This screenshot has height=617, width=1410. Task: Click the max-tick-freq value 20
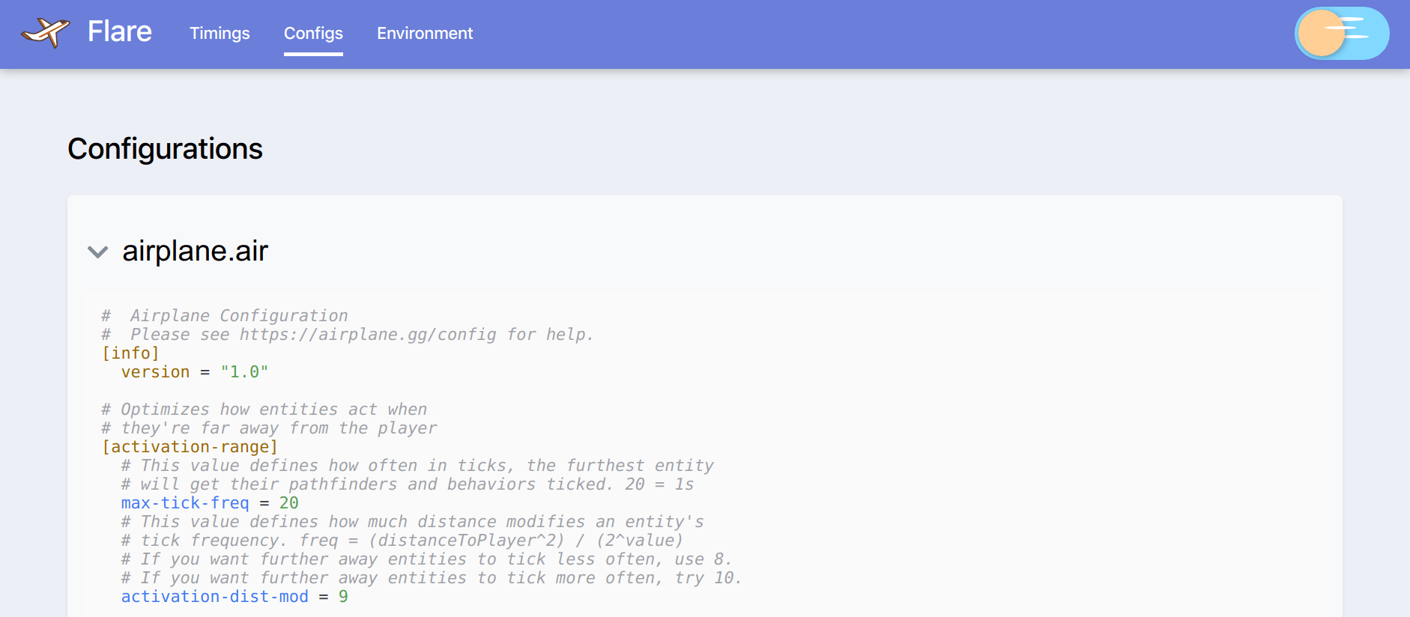click(289, 503)
